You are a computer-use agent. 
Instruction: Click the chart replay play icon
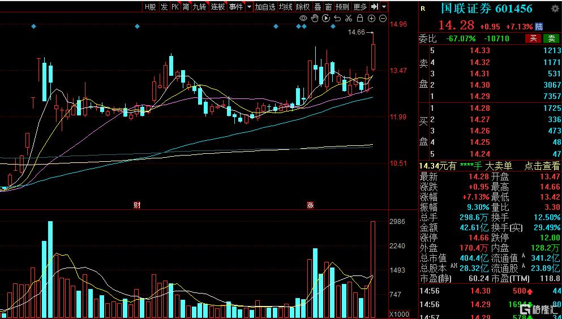[x=326, y=18]
